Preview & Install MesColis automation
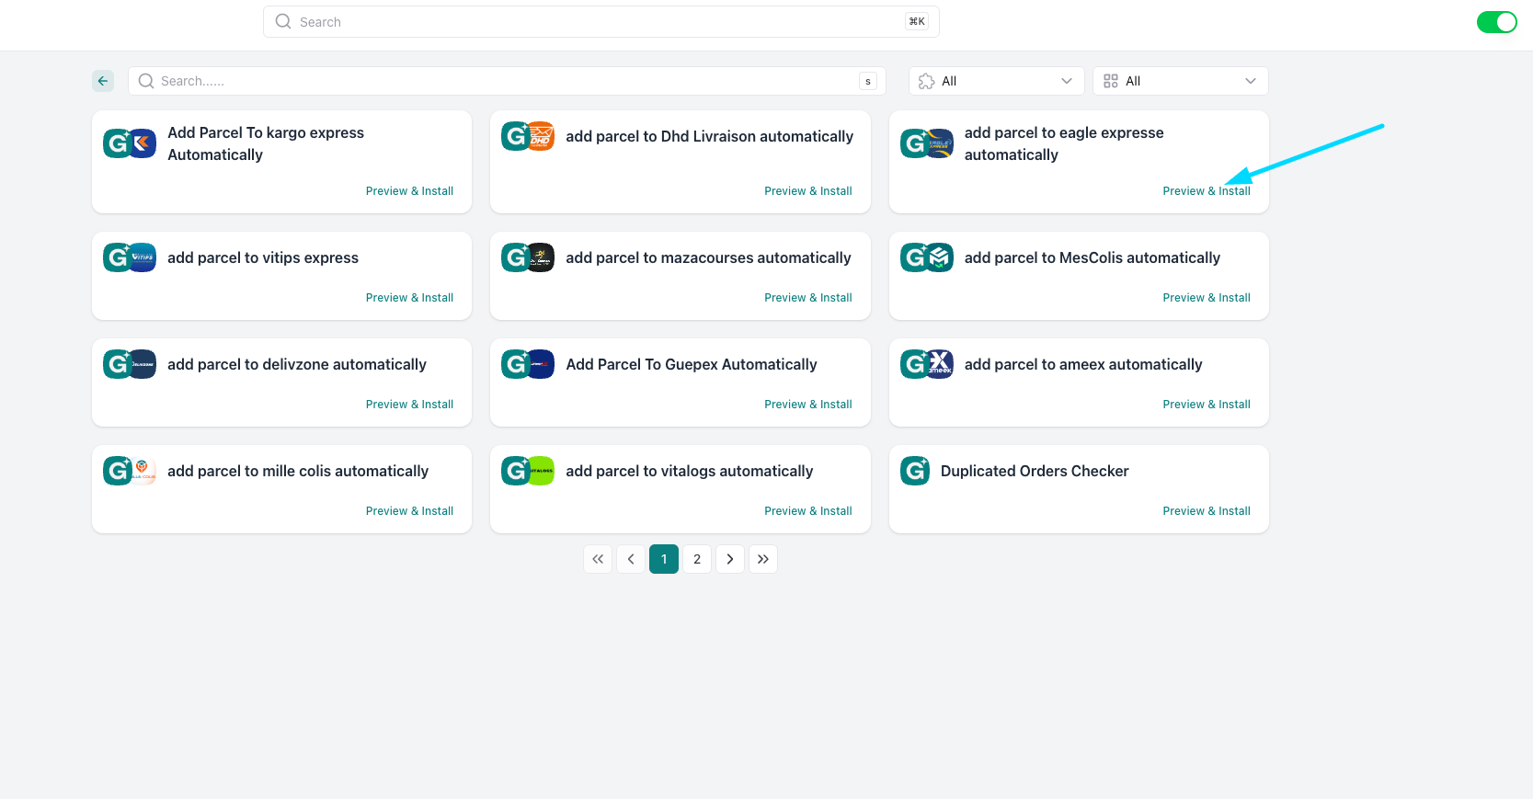The height and width of the screenshot is (799, 1533). [1207, 298]
